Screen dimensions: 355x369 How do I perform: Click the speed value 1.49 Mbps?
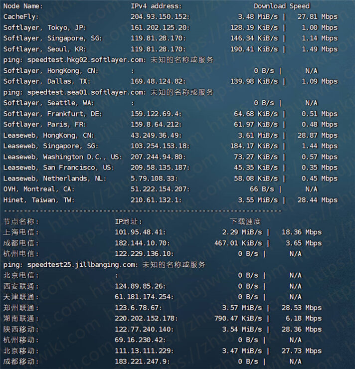coord(320,49)
